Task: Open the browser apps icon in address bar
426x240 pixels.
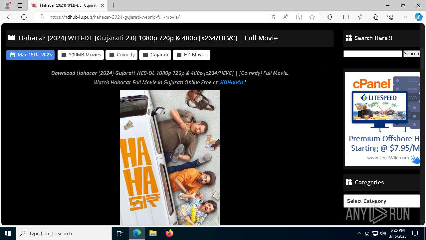Action: coord(272,17)
